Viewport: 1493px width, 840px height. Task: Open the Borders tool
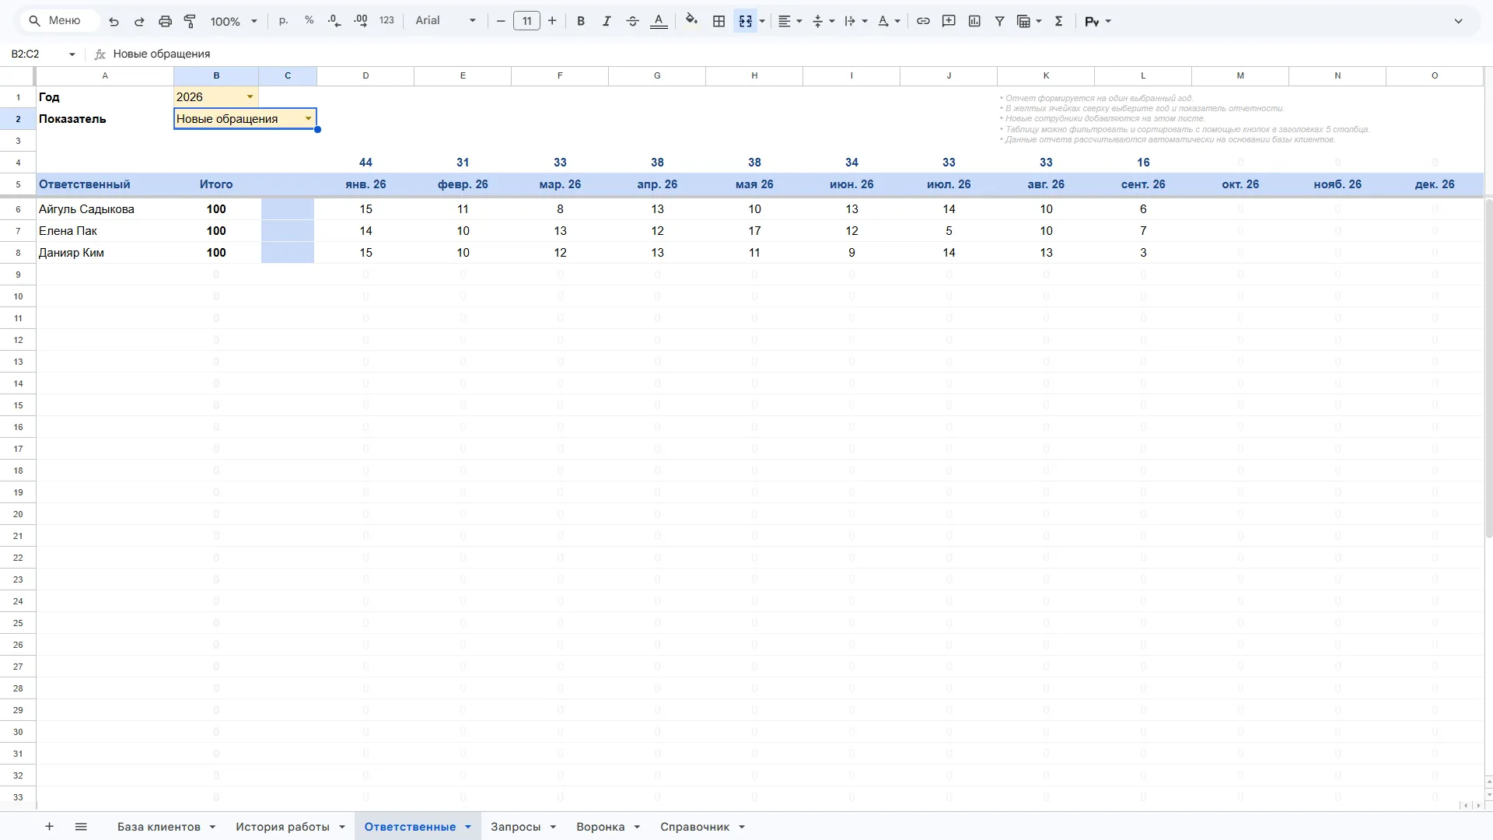pyautogui.click(x=719, y=21)
